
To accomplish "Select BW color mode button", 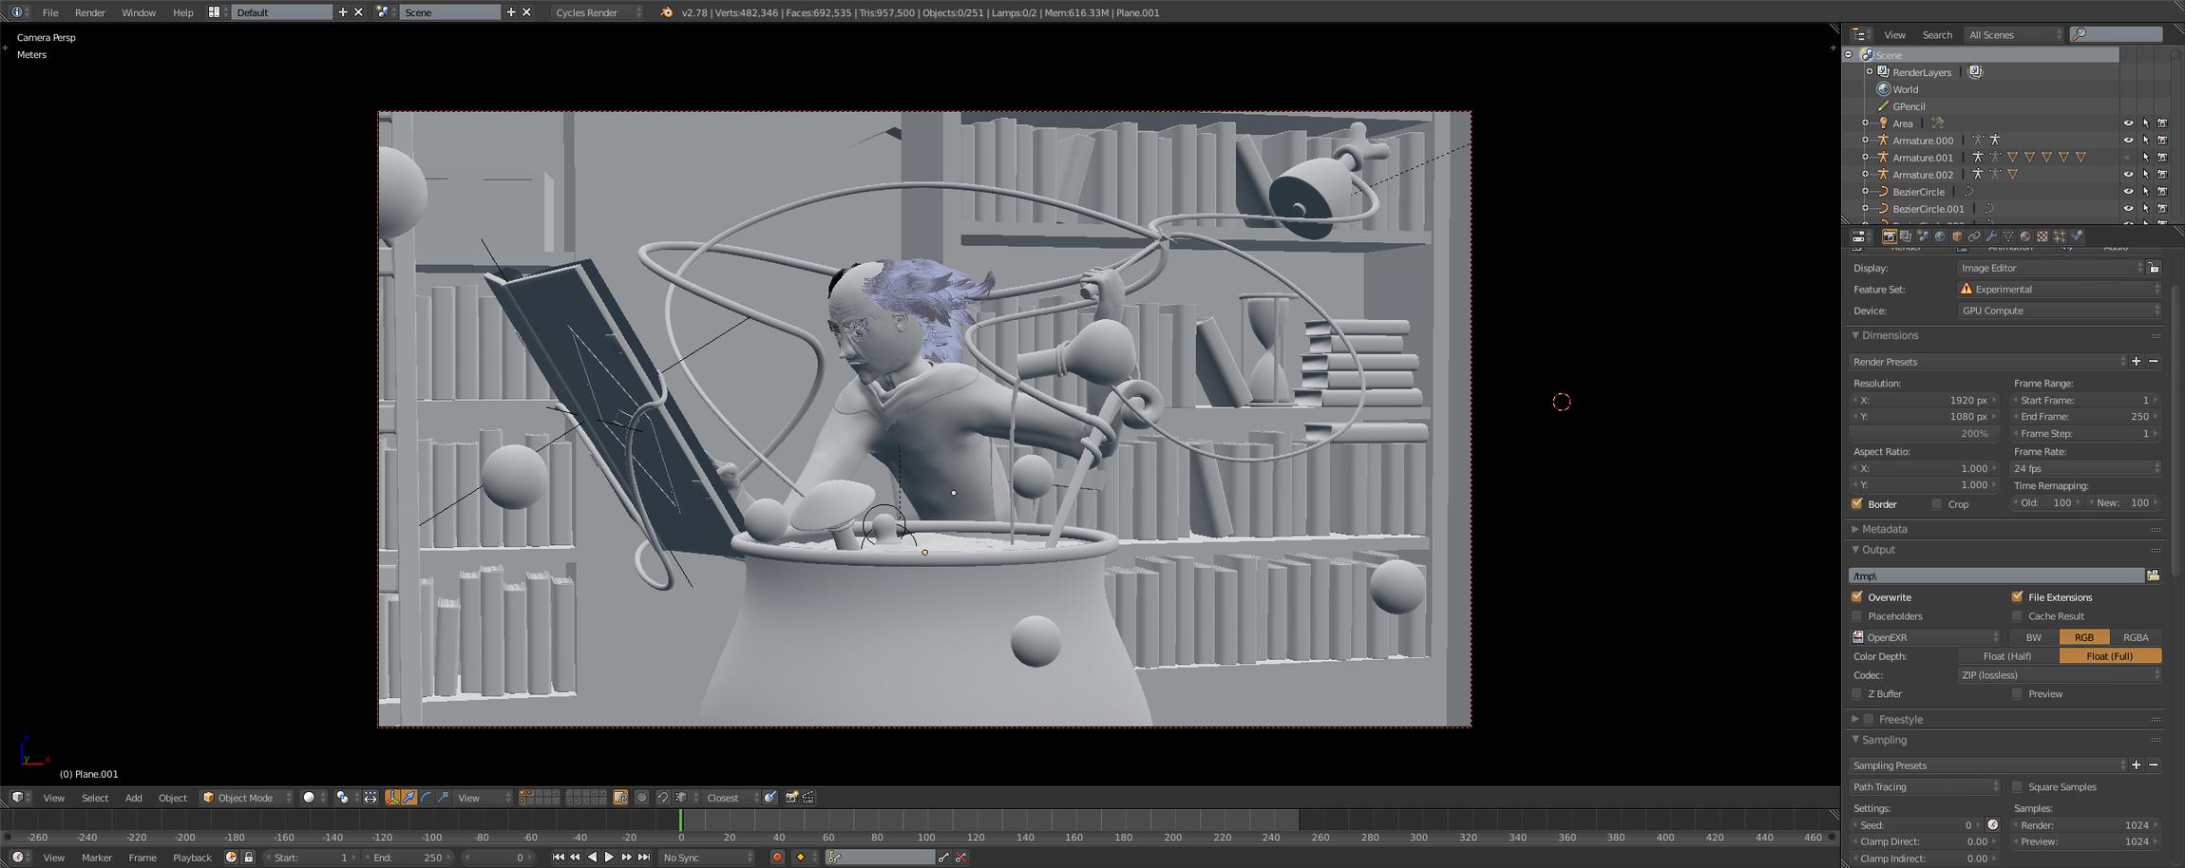I will click(2033, 637).
